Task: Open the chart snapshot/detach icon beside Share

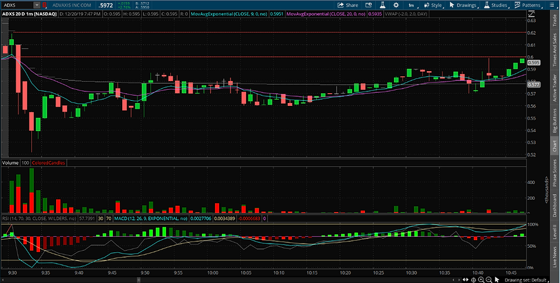Action: (x=368, y=5)
